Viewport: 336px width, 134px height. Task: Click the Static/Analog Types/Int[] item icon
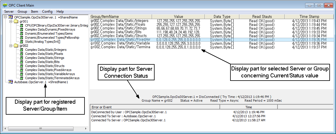22,42
